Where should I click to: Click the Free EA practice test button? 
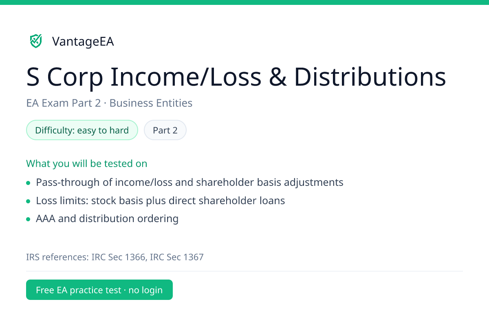[x=99, y=290]
